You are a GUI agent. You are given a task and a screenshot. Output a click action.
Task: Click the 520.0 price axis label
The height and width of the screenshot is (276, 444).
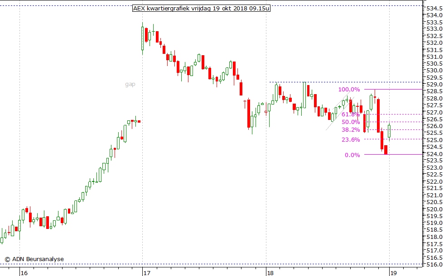coord(434,209)
